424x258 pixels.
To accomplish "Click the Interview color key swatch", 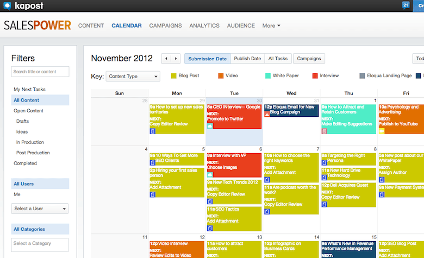I will pyautogui.click(x=315, y=76).
